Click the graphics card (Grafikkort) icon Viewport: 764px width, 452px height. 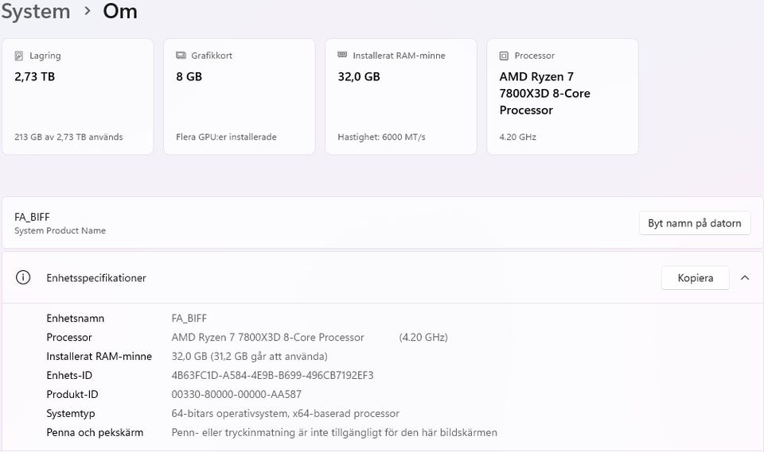coord(181,56)
